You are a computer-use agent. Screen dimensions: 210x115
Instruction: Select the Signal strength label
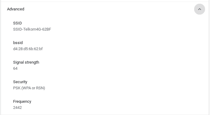pyautogui.click(x=26, y=62)
